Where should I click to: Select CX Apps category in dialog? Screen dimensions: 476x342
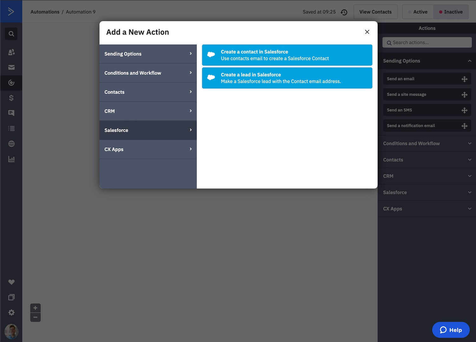tap(148, 149)
